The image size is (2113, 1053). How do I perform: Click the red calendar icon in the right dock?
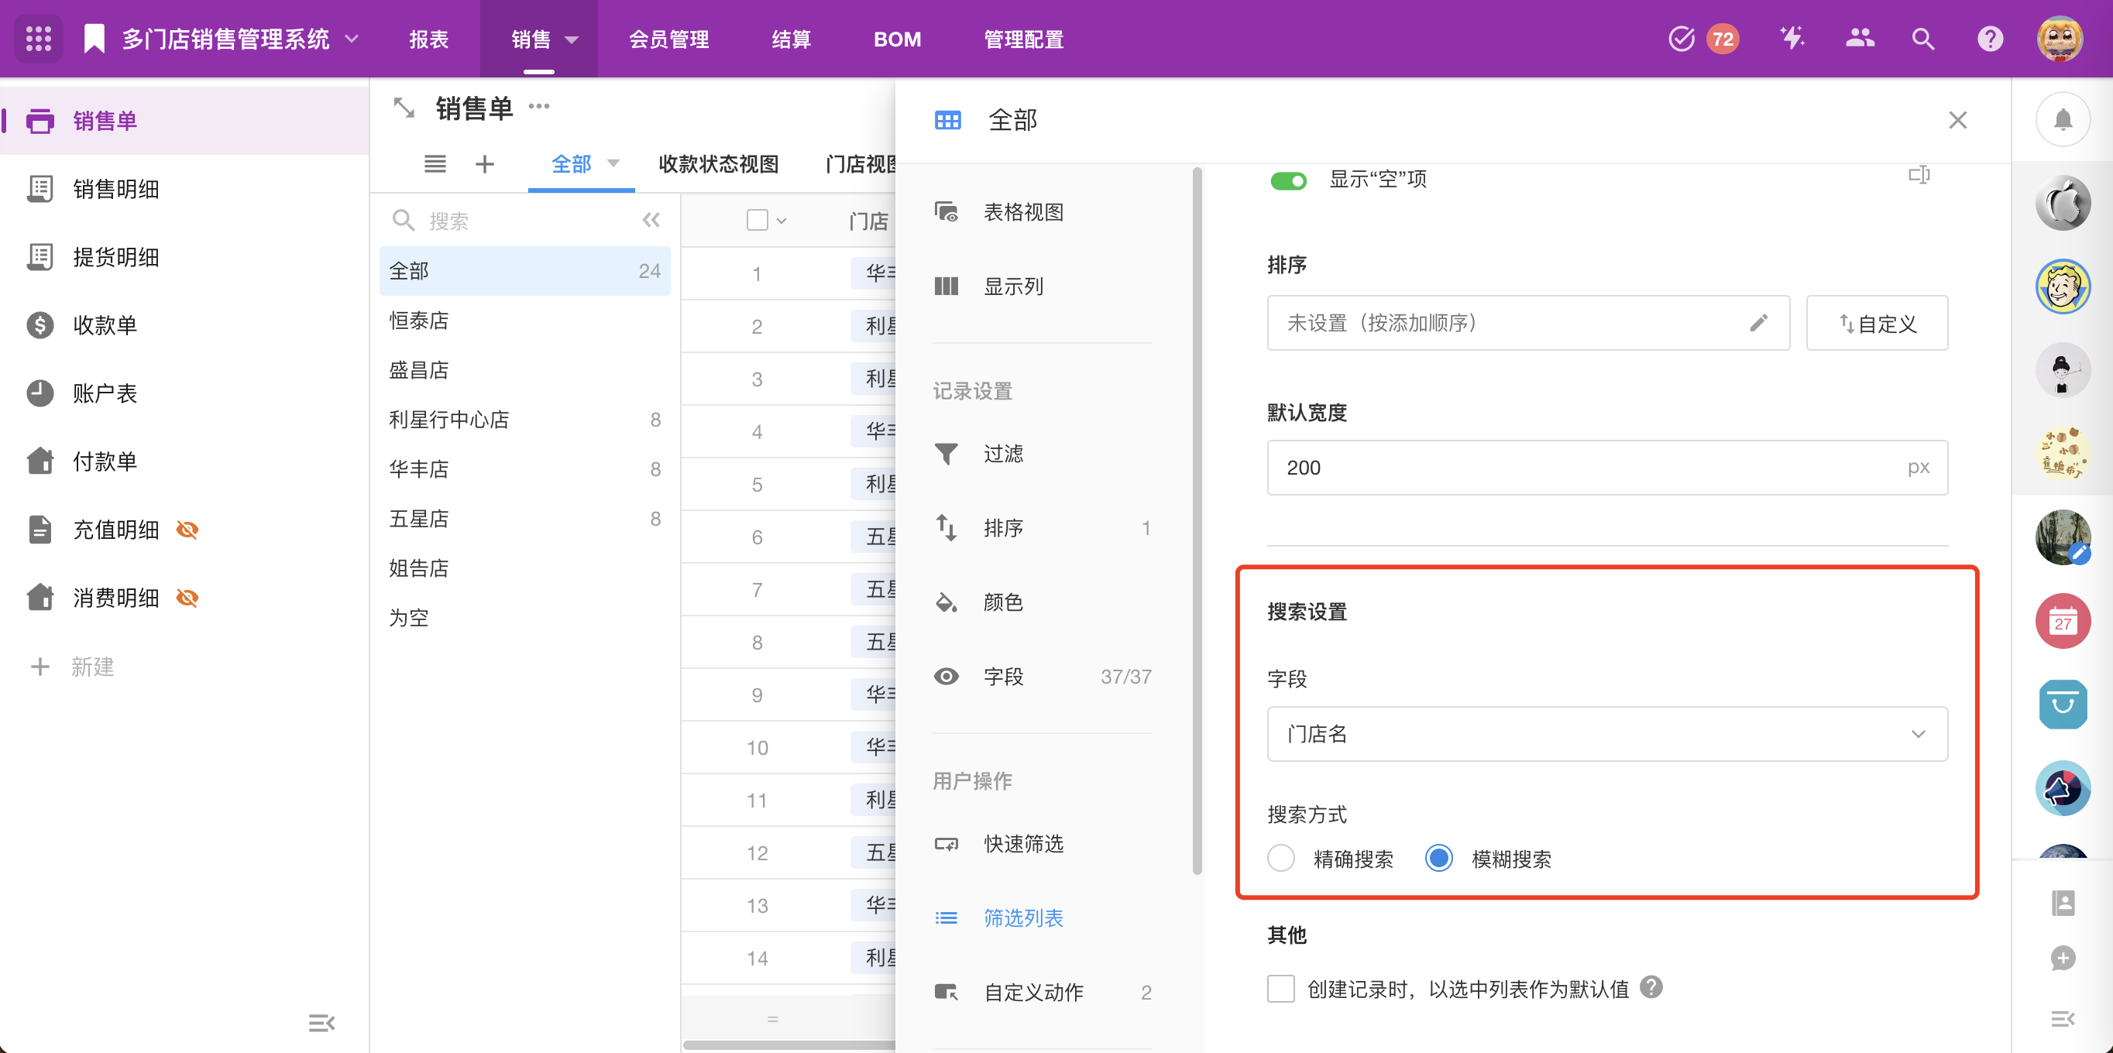pos(2062,622)
